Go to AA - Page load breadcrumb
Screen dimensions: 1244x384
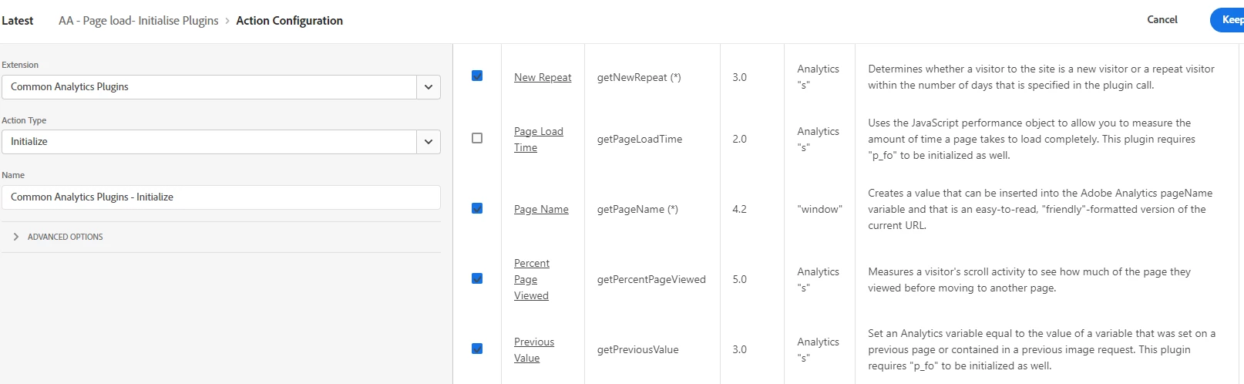tap(139, 21)
